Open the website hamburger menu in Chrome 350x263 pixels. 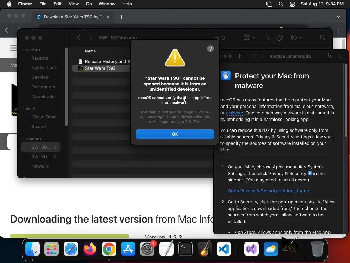[x=14, y=48]
